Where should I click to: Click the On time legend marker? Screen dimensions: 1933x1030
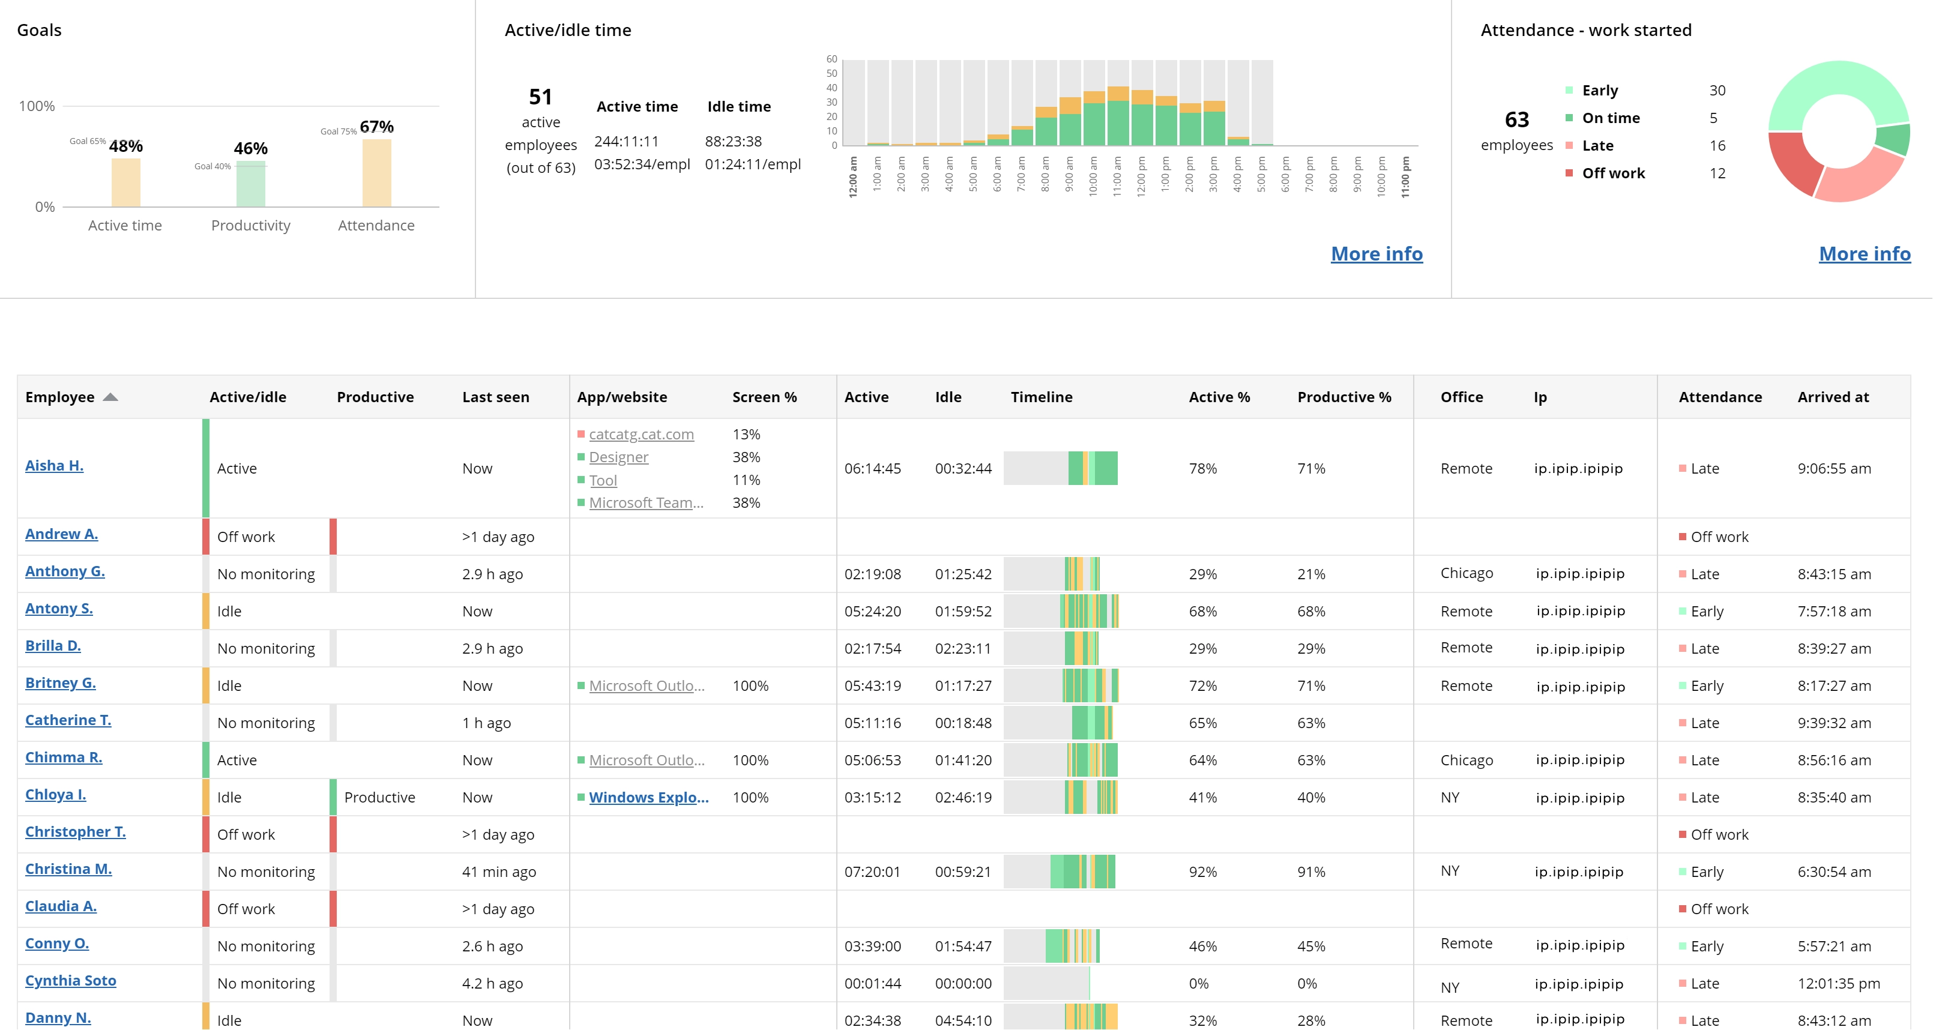[x=1568, y=118]
